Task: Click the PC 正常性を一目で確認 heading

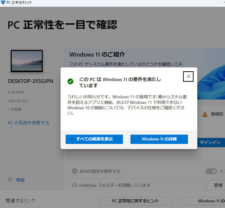Action: coord(62,25)
